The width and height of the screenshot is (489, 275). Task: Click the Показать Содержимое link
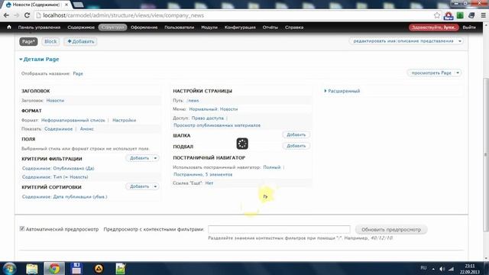(x=58, y=129)
